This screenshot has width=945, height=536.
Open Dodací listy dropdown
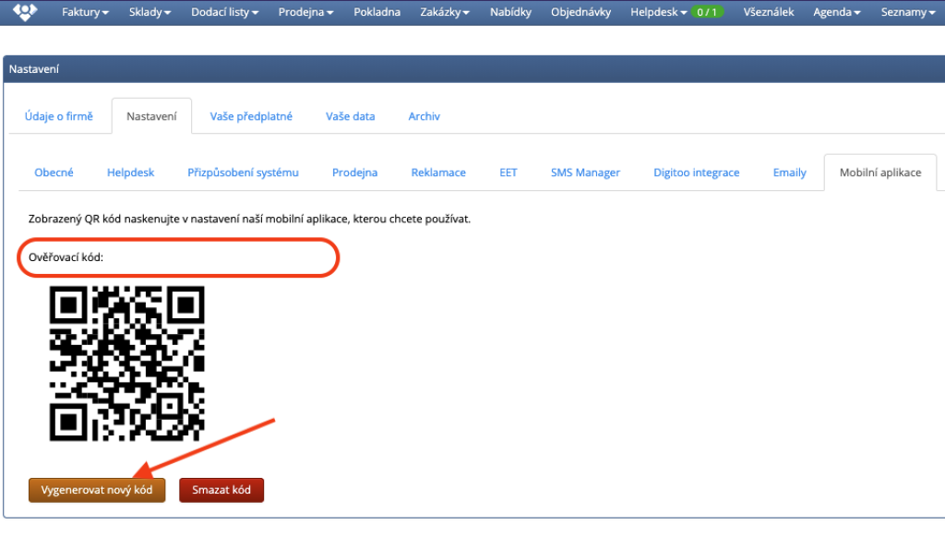tap(224, 13)
